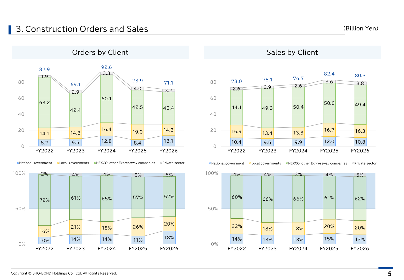Click the 1.9 private sector value in FY2022 orders
Screen dimensions: 404x280
point(45,76)
